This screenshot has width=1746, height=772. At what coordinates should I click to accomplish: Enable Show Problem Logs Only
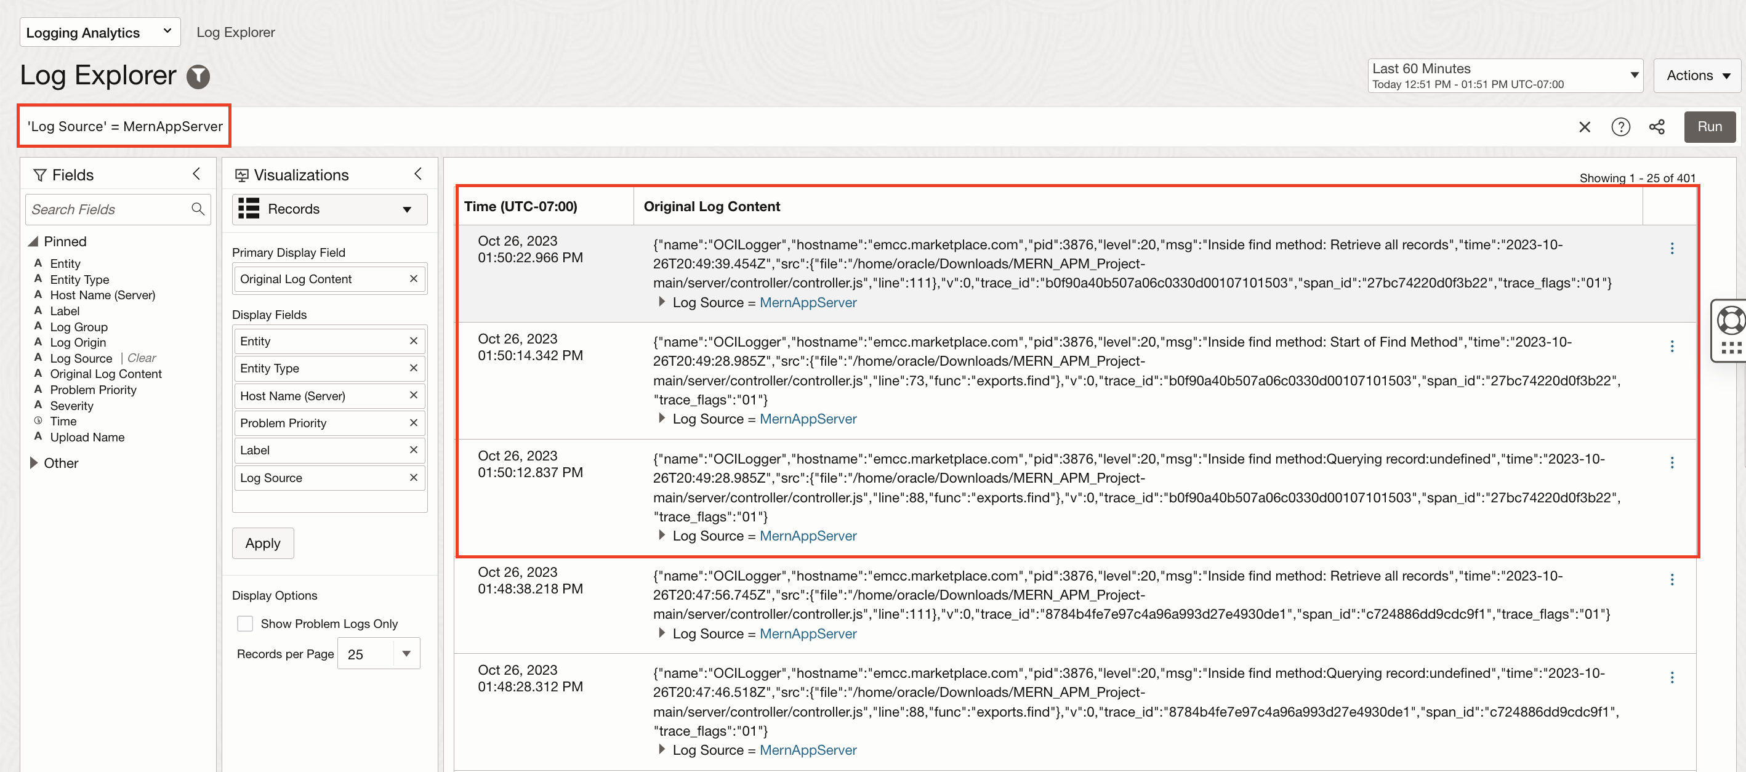click(246, 623)
